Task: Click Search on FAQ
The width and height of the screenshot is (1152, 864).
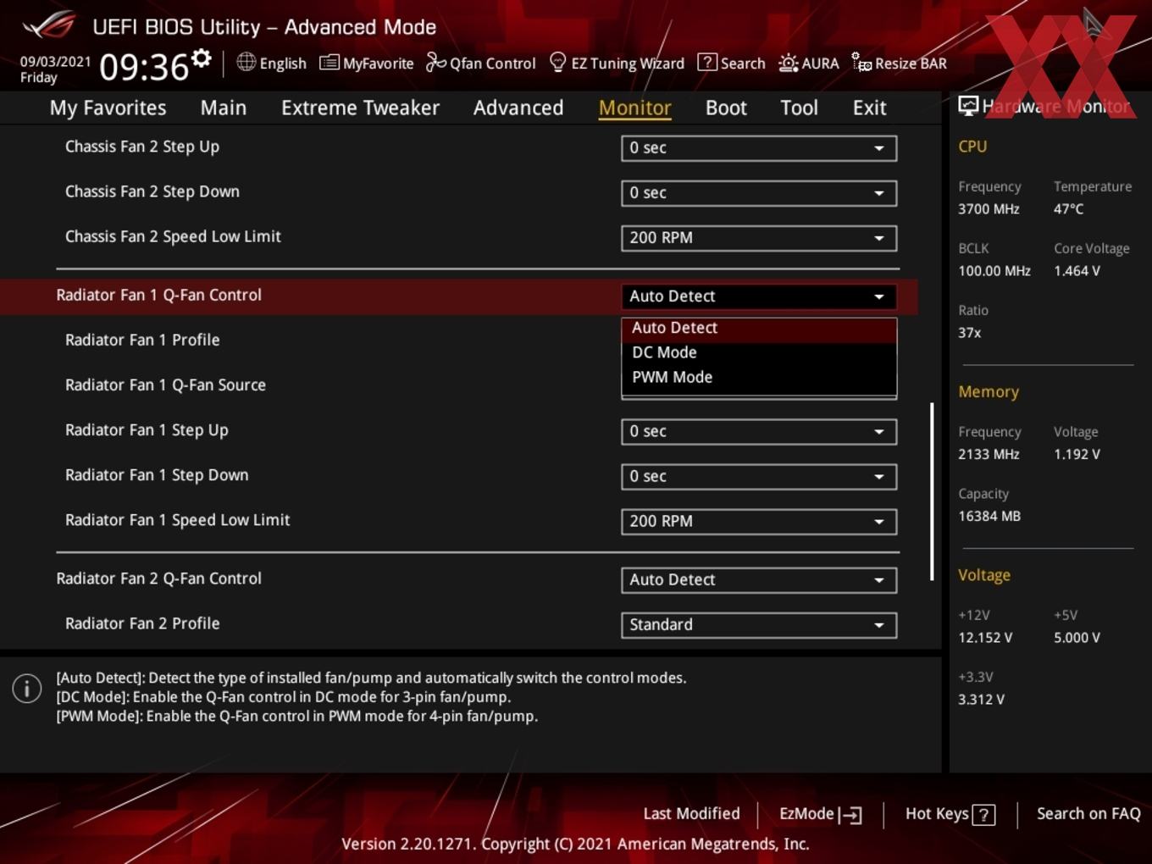Action: pyautogui.click(x=1088, y=813)
